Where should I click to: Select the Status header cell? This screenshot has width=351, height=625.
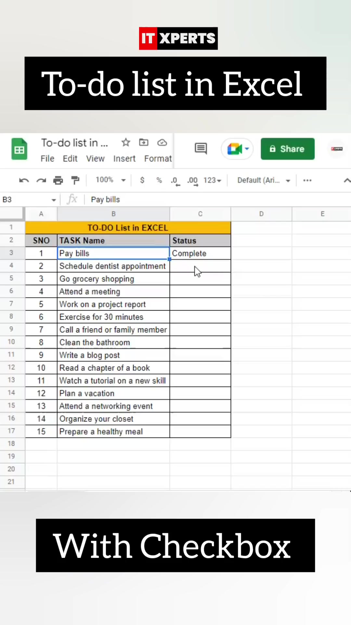[200, 241]
